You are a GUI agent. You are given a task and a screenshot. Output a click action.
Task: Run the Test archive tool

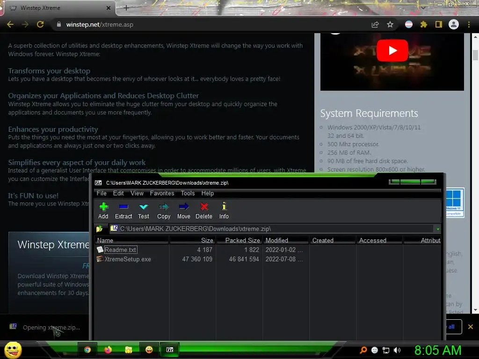143,210
